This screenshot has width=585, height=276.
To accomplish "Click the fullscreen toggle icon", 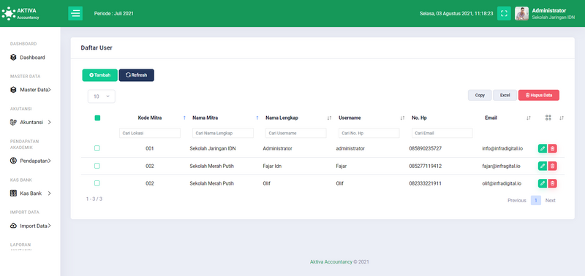I will (504, 13).
